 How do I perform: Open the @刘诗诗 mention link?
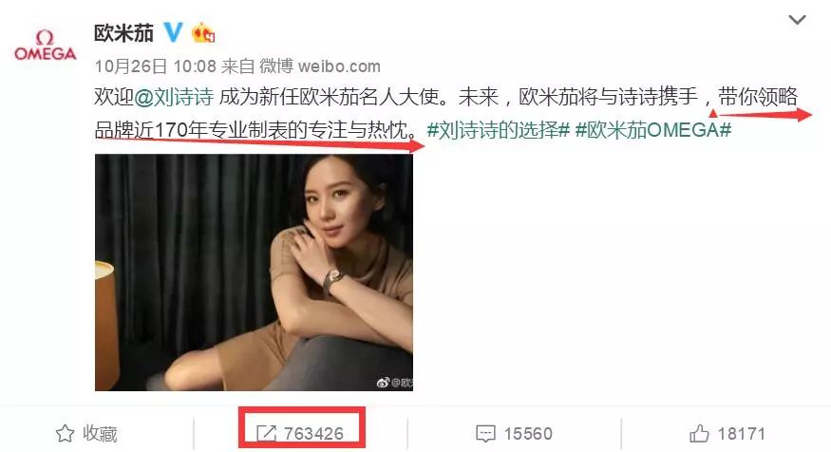(174, 97)
